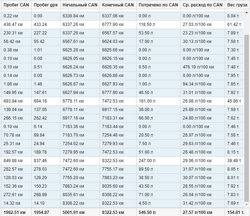Click the total 5001.91 км

click(x=74, y=212)
